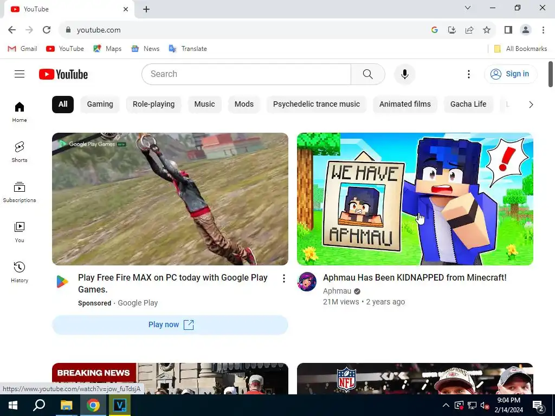This screenshot has height=416, width=555.
Task: Select the Role-playing filter chip
Action: coord(153,105)
